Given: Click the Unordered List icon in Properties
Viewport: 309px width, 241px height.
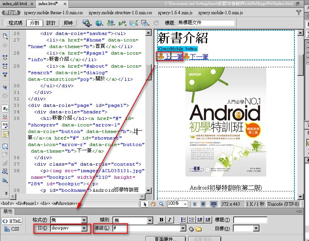Looking at the screenshot, I should click(184, 220).
